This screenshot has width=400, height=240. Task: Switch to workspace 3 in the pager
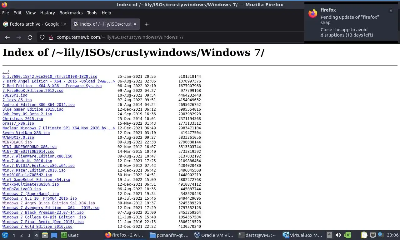[29, 235]
